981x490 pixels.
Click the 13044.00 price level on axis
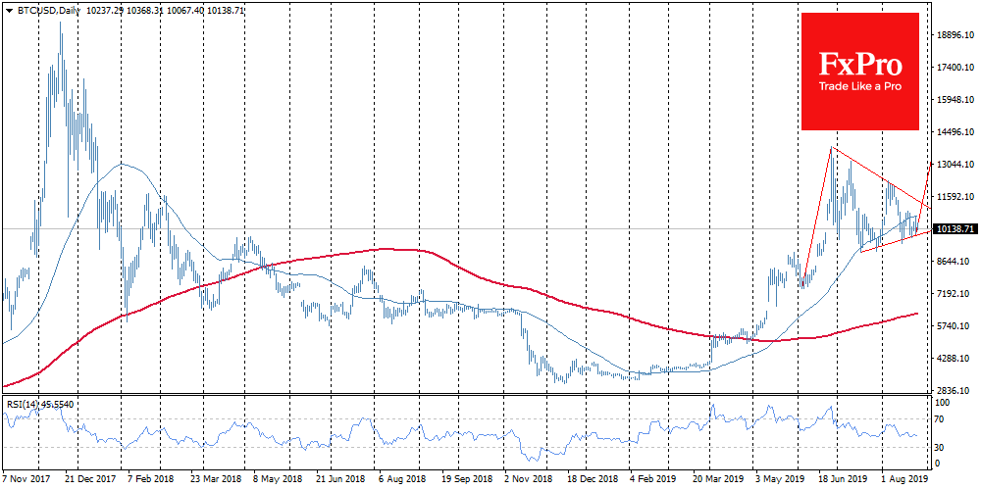(954, 165)
